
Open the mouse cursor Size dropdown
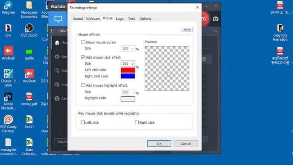pyautogui.click(x=128, y=49)
